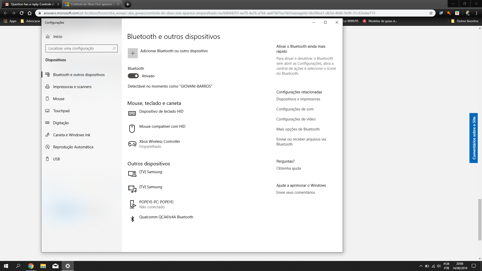Open Apps bookmarks shortcut
482x271 pixels.
(x=10, y=21)
